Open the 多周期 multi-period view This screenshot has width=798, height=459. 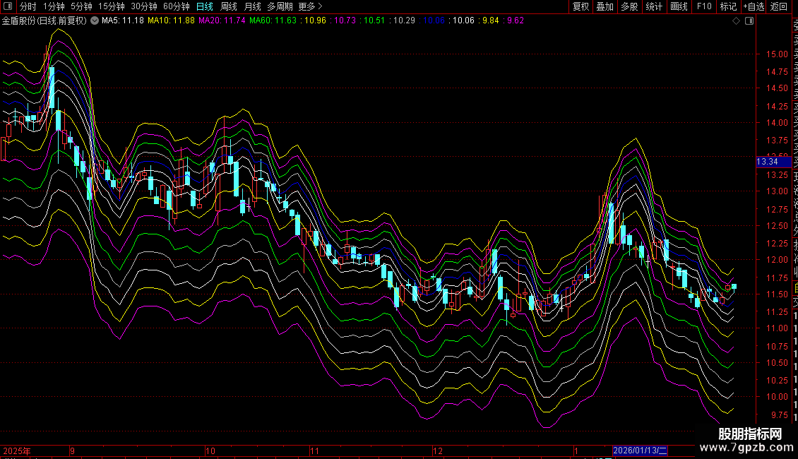pos(280,6)
